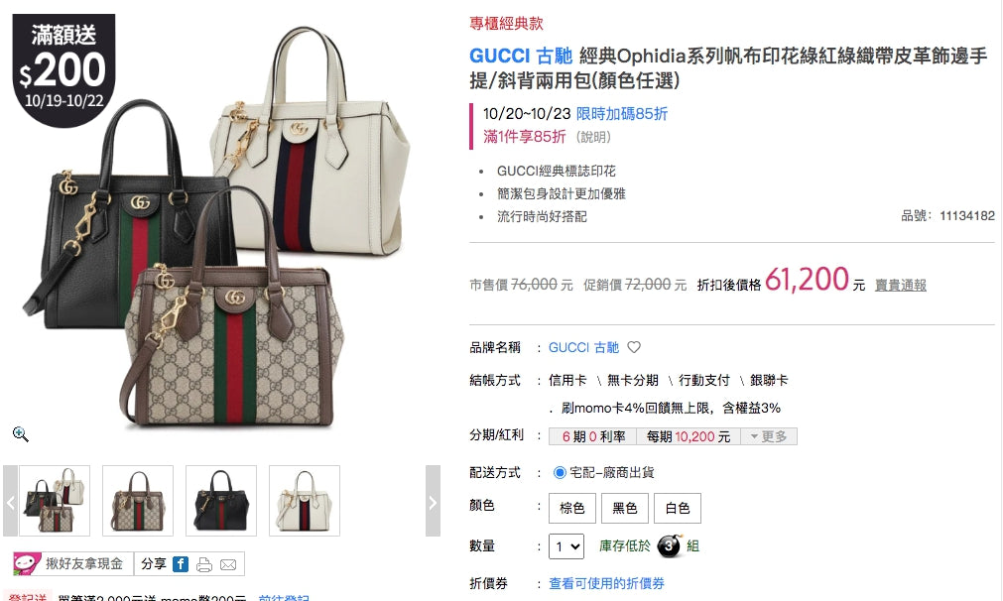Share product via Facebook icon
Screen dimensions: 1003x601
click(181, 564)
